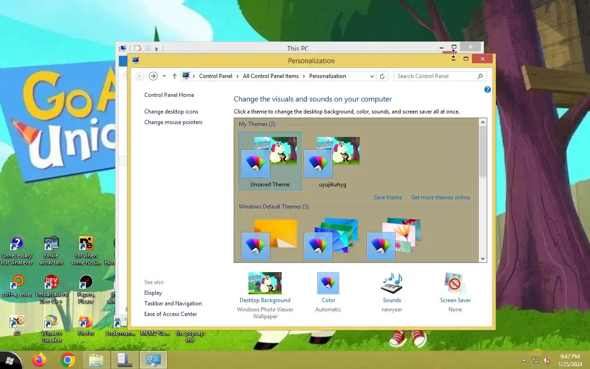The image size is (590, 369).
Task: Select the 'forkie attractant' desktop shortcut
Action: click(x=51, y=251)
